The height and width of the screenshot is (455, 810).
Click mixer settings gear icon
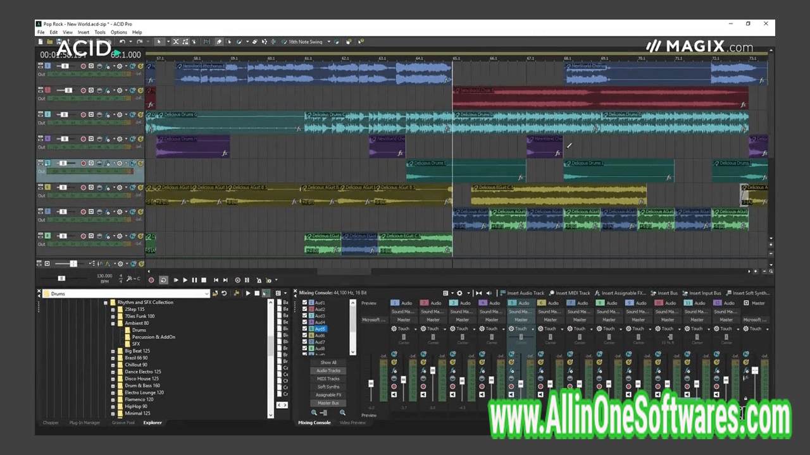(459, 293)
